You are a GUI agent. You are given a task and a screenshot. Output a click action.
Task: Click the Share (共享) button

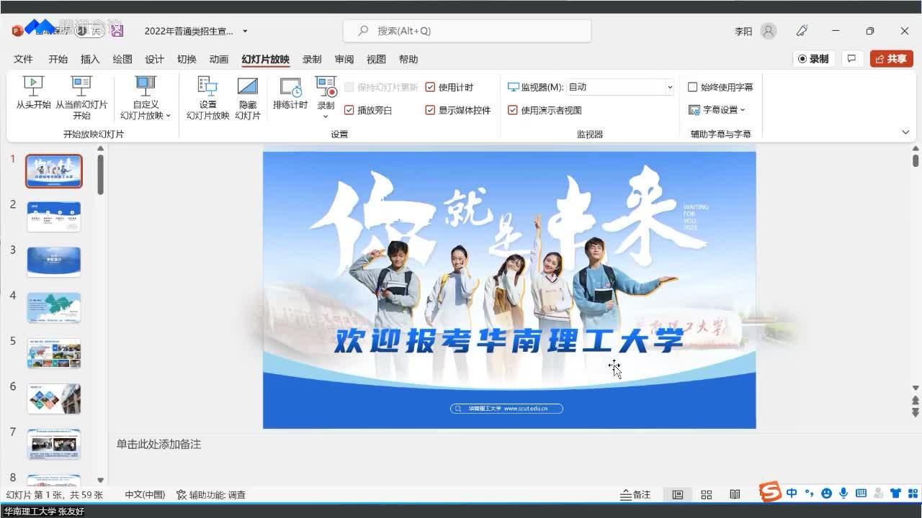click(891, 59)
